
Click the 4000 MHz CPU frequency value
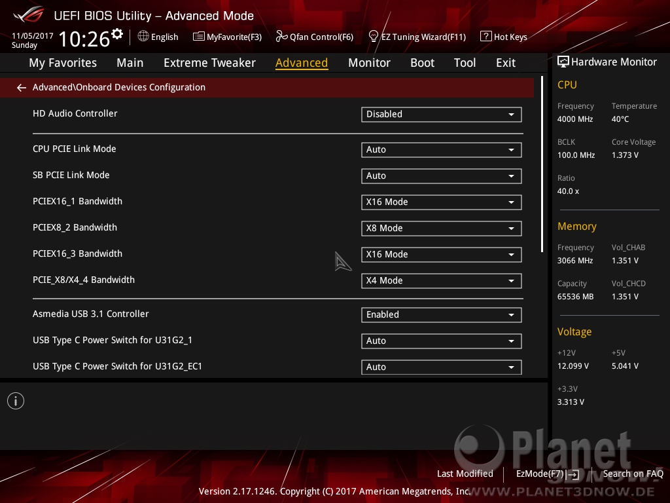tap(574, 119)
